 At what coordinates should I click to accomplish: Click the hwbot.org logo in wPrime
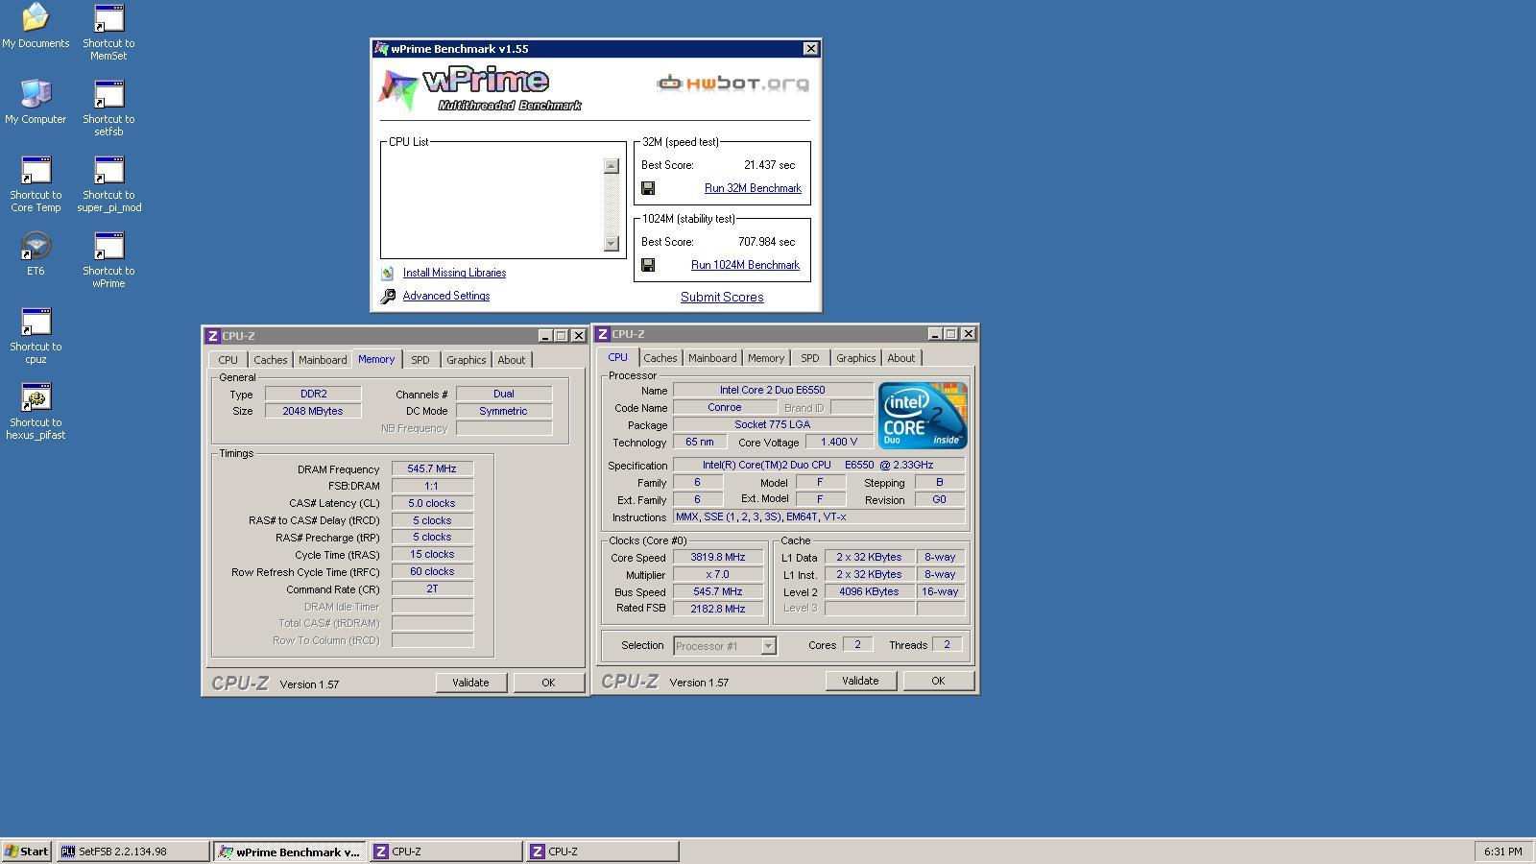(732, 84)
